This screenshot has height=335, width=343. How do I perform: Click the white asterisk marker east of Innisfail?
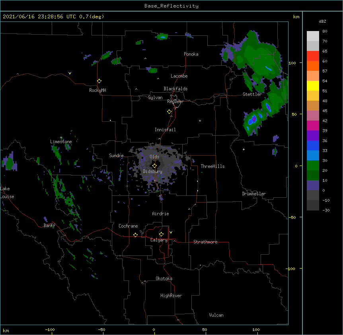pos(200,121)
